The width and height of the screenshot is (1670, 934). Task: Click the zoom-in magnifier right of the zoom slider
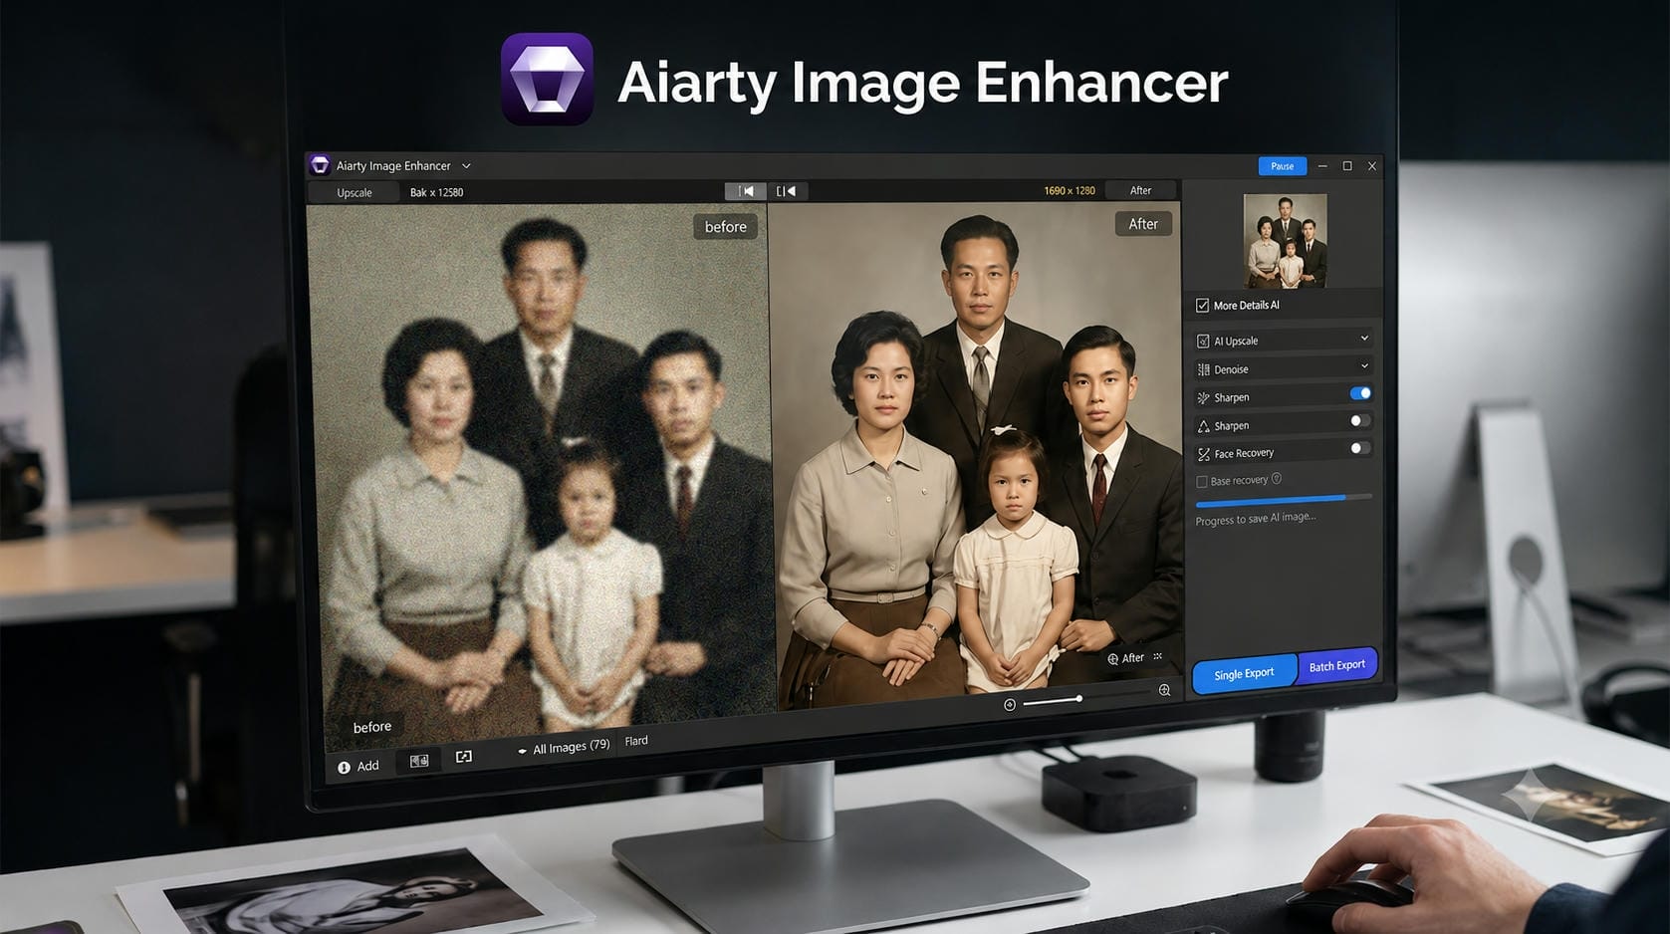click(x=1164, y=690)
